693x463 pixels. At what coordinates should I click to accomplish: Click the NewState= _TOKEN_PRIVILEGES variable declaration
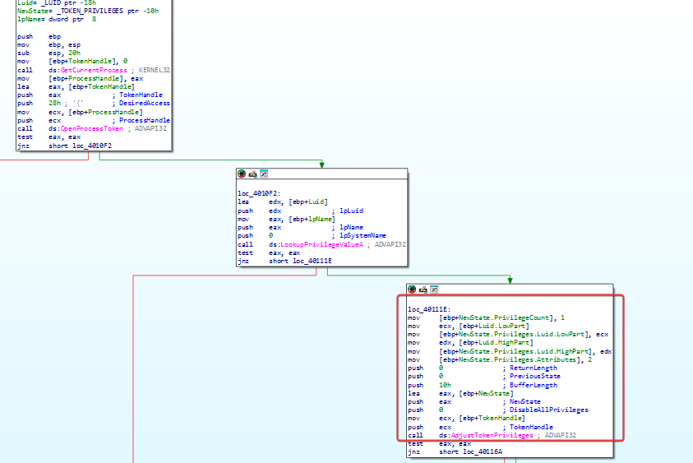pyautogui.click(x=88, y=11)
